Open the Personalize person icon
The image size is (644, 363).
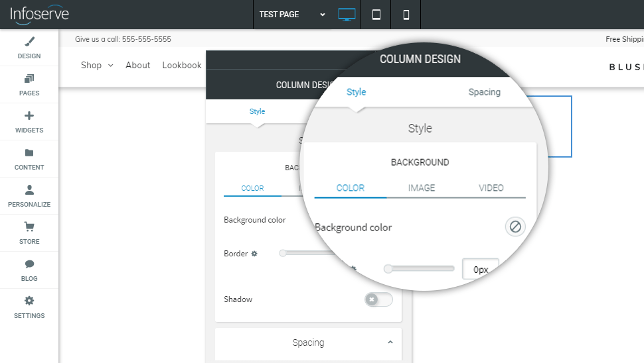29,190
